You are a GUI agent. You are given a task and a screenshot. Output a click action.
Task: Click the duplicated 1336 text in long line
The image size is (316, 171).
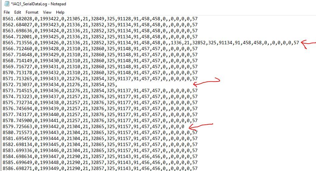pos(176,43)
